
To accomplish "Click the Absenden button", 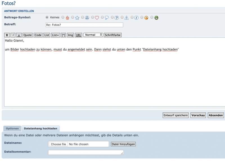I will (216, 115).
